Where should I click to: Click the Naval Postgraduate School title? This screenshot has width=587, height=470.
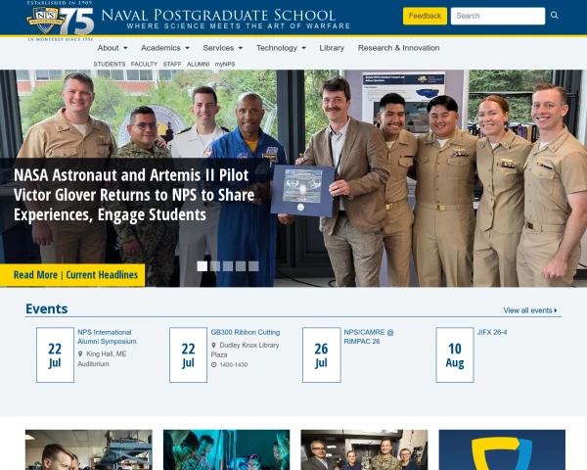coord(218,15)
